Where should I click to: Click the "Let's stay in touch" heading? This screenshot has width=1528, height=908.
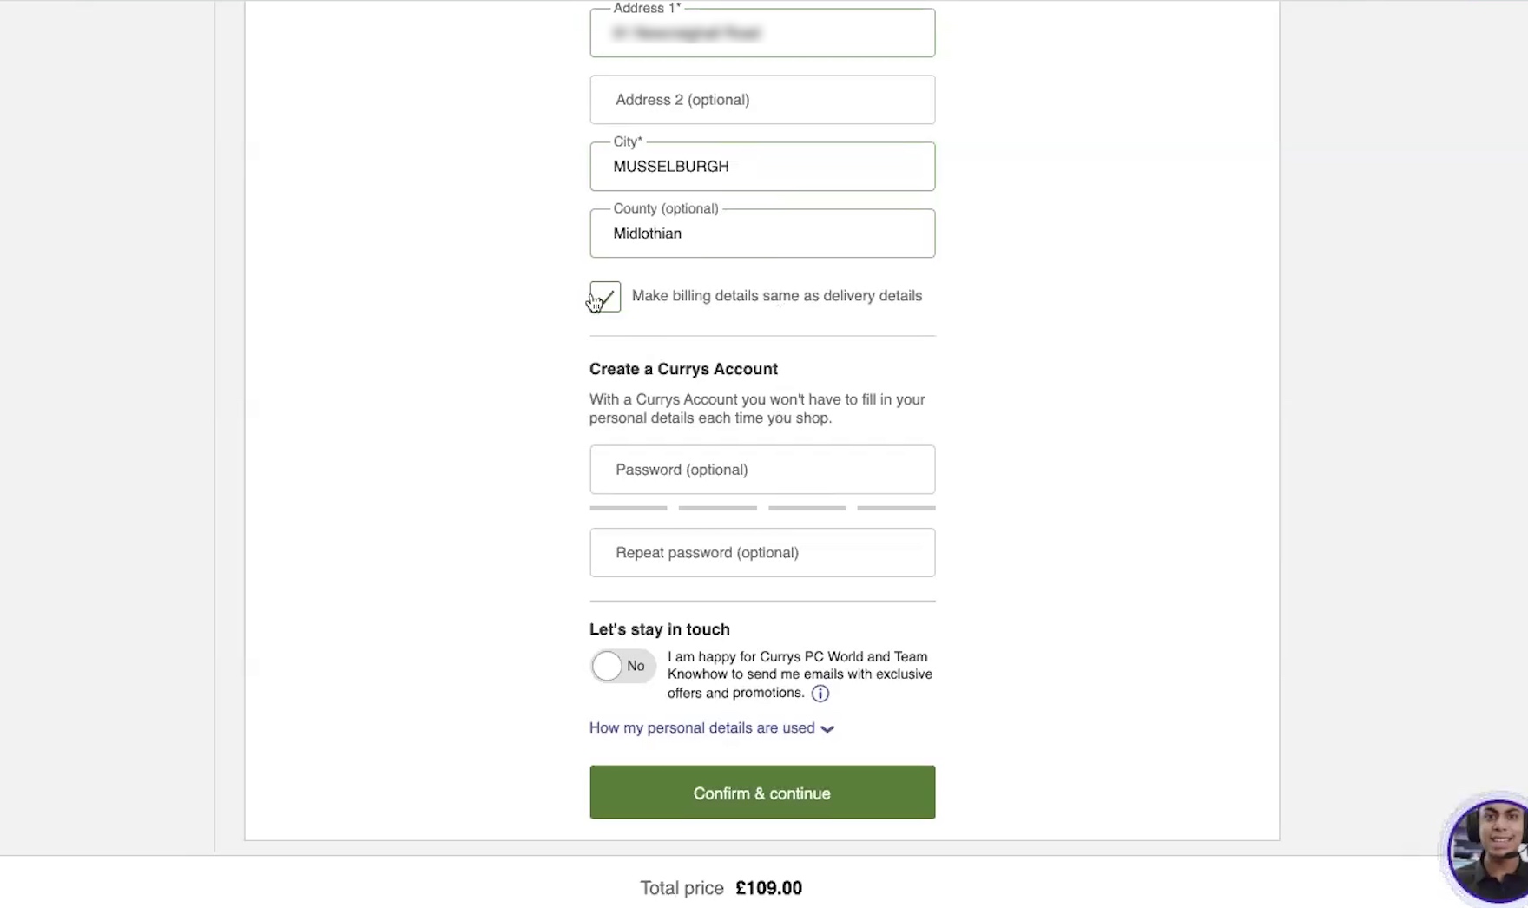point(659,629)
